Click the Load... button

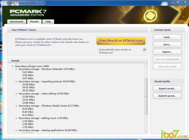tap(167, 37)
